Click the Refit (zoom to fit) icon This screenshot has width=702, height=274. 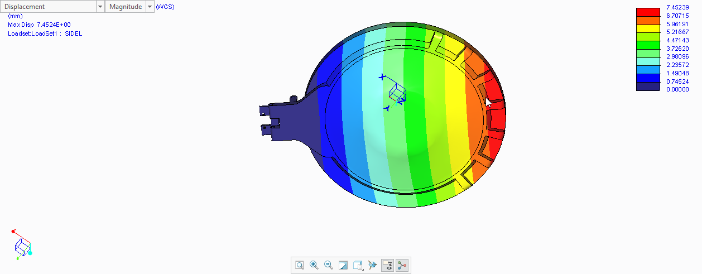tap(300, 266)
